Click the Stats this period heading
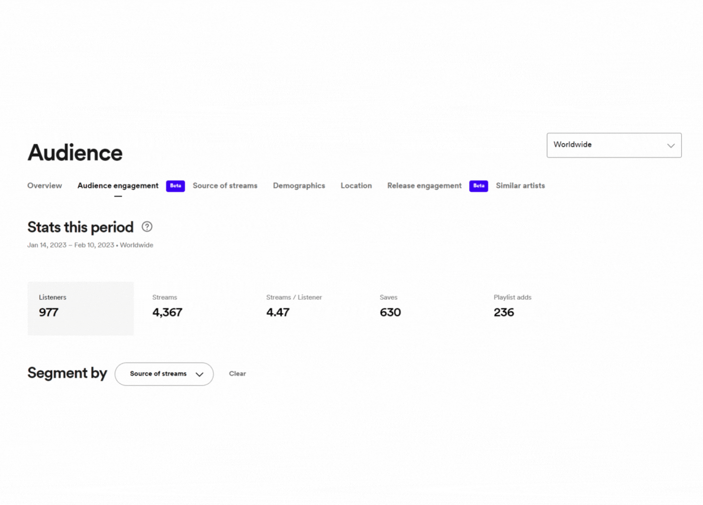The width and height of the screenshot is (703, 505). click(81, 227)
